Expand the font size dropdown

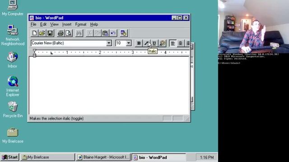tap(129, 43)
